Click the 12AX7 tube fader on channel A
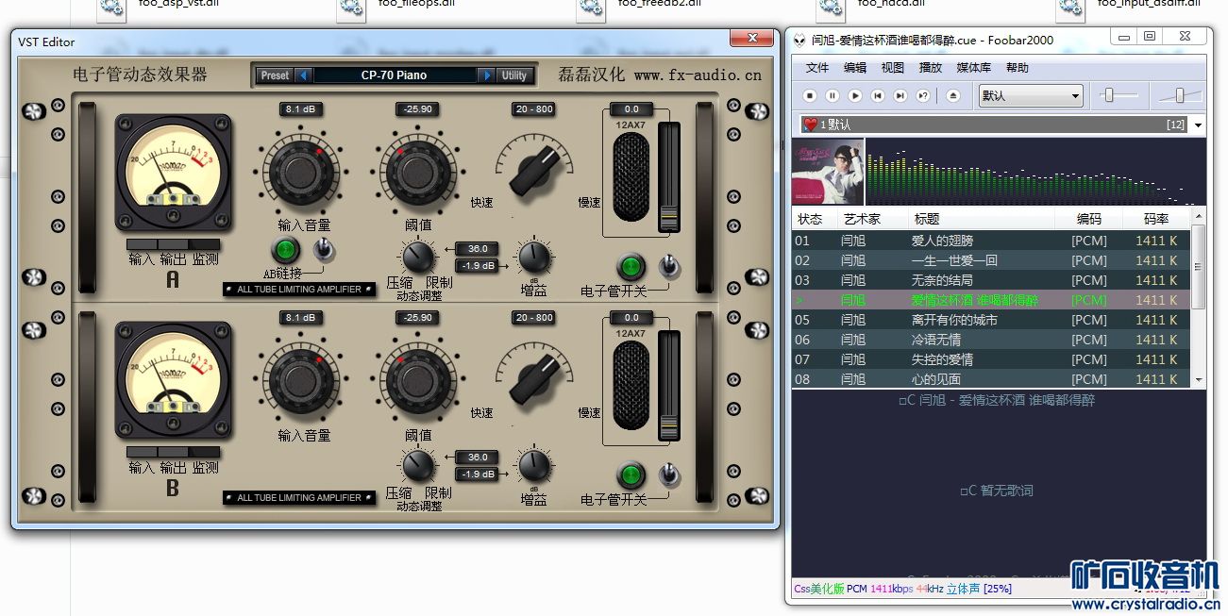The height and width of the screenshot is (616, 1228). click(x=669, y=179)
